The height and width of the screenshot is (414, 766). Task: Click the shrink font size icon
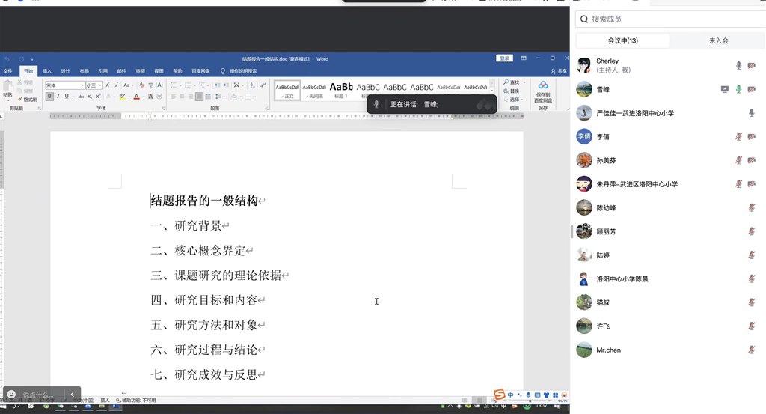coord(116,85)
